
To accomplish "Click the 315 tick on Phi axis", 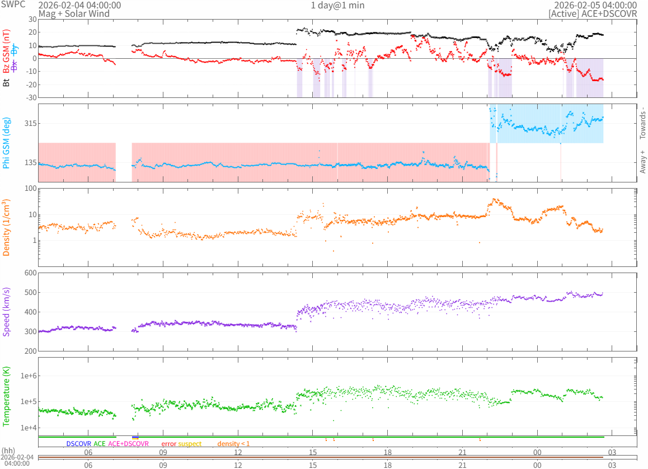I will [30, 123].
